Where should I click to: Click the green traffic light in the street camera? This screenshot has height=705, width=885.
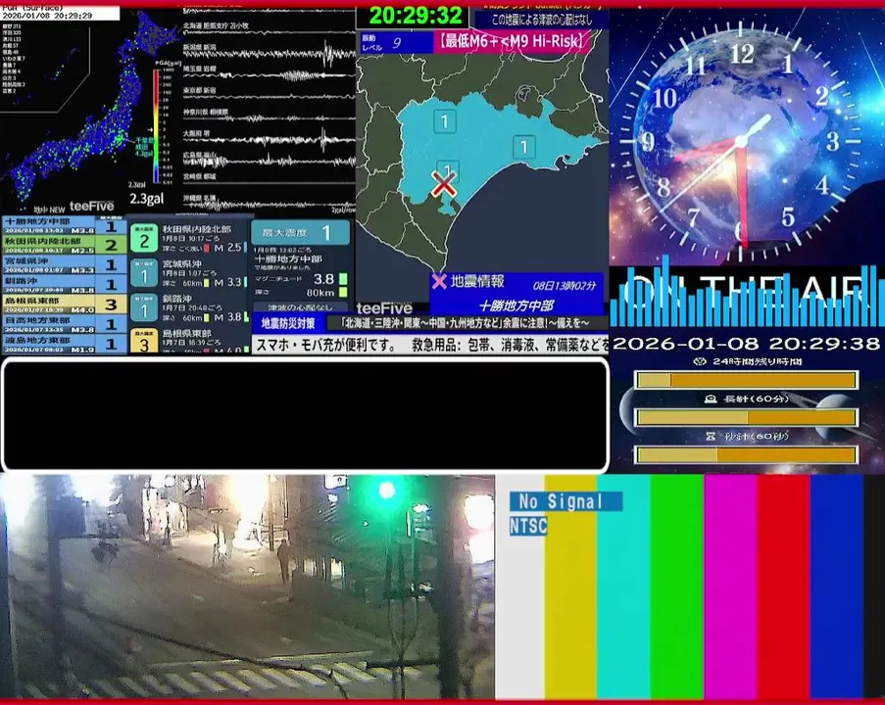click(x=386, y=490)
